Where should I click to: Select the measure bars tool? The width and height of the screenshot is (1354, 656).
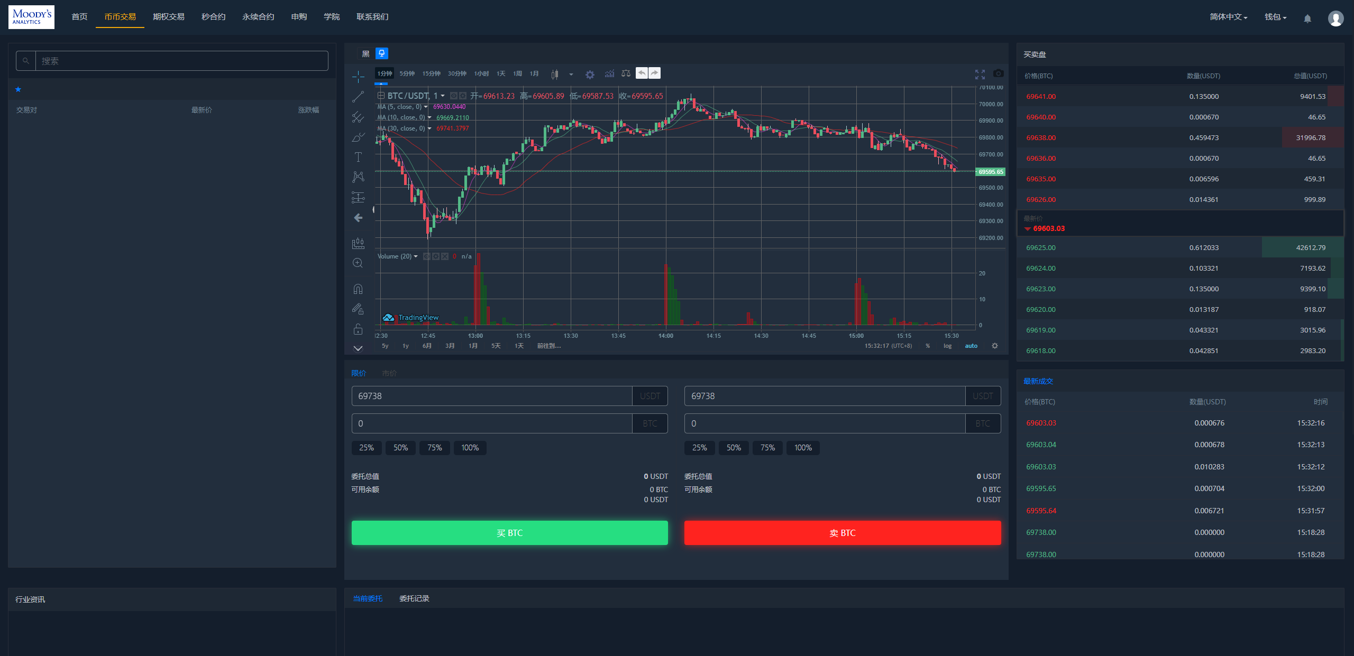(x=358, y=243)
